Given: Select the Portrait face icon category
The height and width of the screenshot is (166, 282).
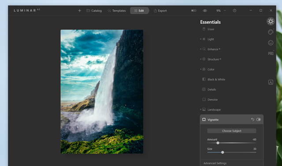Looking at the screenshot, I should click(x=271, y=43).
